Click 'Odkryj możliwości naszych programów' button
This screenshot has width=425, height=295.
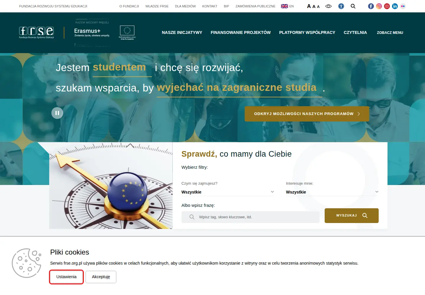[307, 114]
